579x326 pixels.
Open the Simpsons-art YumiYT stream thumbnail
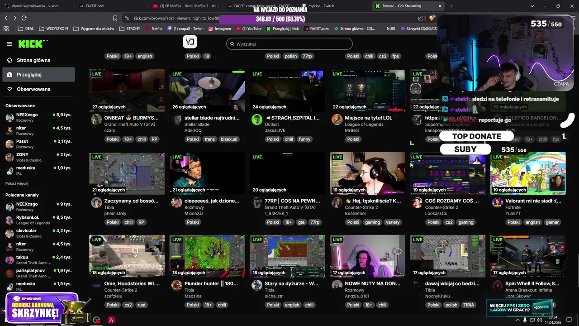tap(528, 173)
